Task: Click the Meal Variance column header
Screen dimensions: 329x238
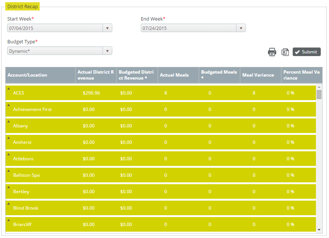Action: [x=258, y=75]
